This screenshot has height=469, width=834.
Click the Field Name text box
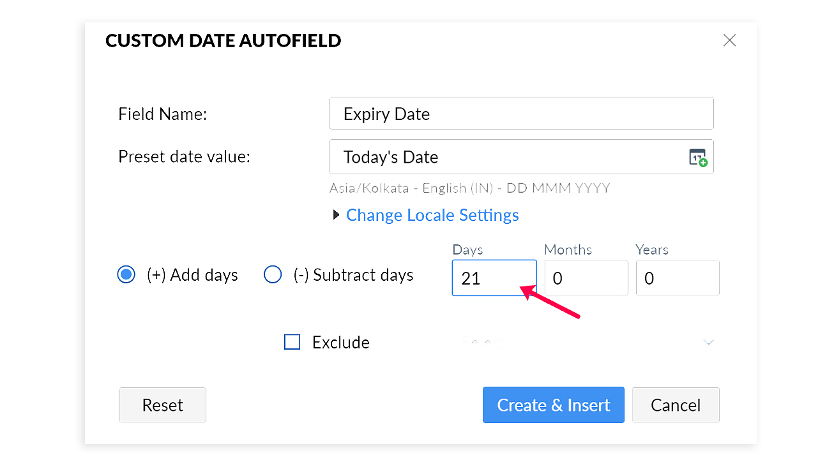pyautogui.click(x=521, y=114)
